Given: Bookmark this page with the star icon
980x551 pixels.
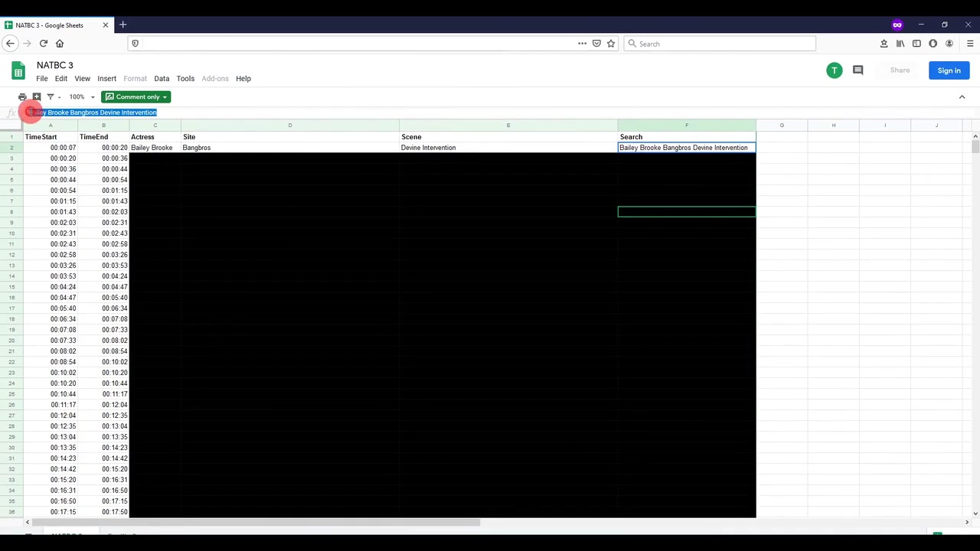Looking at the screenshot, I should [611, 44].
